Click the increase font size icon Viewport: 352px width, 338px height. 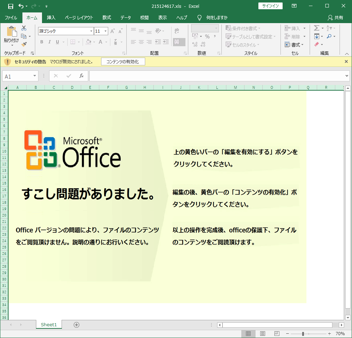click(x=112, y=31)
